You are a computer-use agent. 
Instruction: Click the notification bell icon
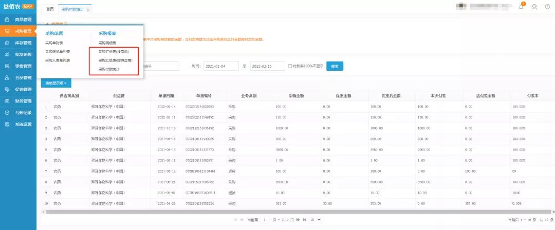(522, 7)
